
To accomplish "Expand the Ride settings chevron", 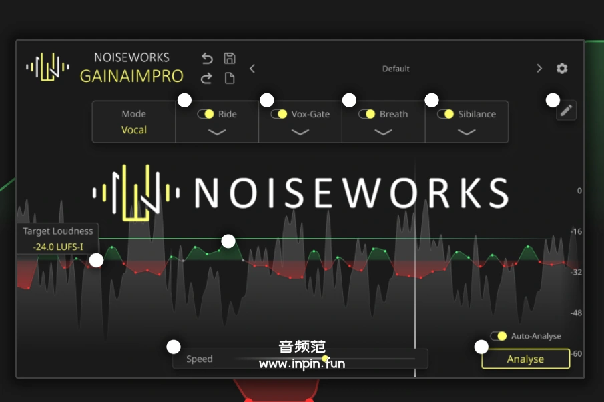I will pyautogui.click(x=217, y=132).
